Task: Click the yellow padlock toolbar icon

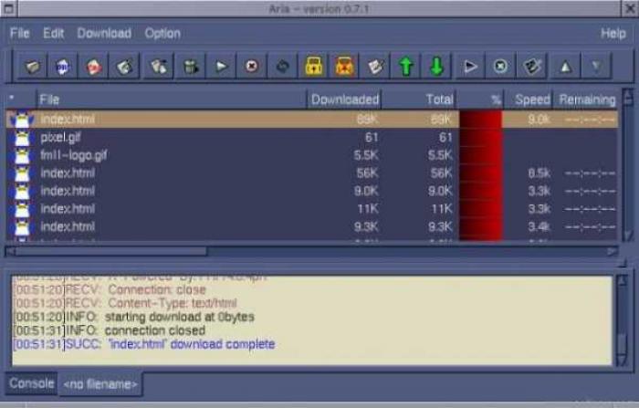Action: pos(314,66)
